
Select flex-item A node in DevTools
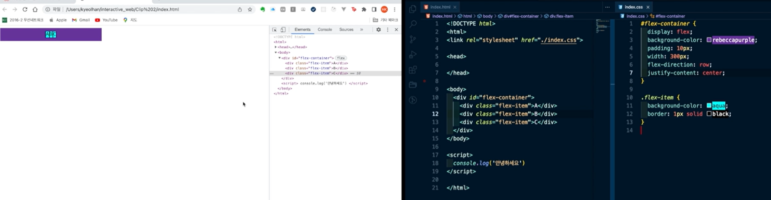pyautogui.click(x=317, y=63)
